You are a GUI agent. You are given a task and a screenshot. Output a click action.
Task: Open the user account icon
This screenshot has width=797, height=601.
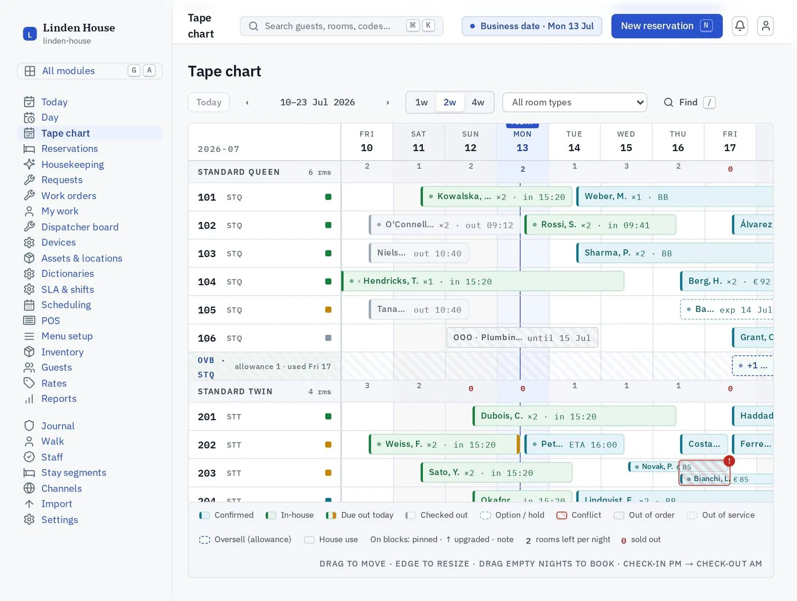coord(766,26)
